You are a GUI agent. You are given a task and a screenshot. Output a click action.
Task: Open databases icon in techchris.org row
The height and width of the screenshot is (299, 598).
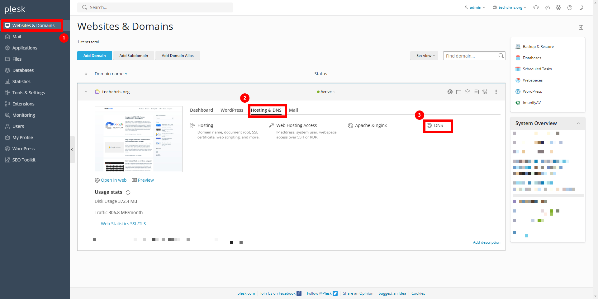476,92
